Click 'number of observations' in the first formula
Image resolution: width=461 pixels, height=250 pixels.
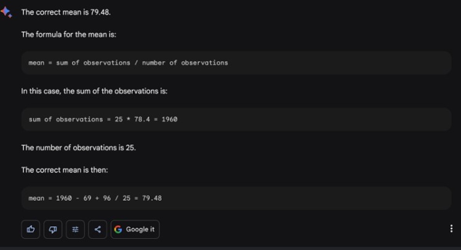coord(185,63)
